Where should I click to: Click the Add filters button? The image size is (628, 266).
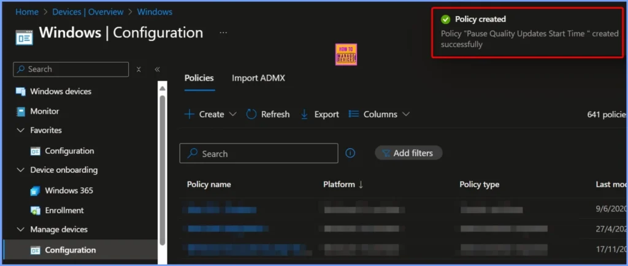coord(408,153)
